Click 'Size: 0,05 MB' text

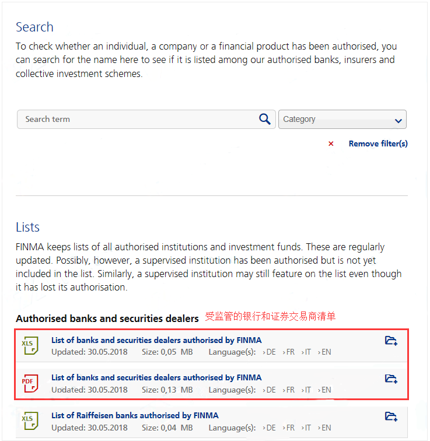(167, 352)
